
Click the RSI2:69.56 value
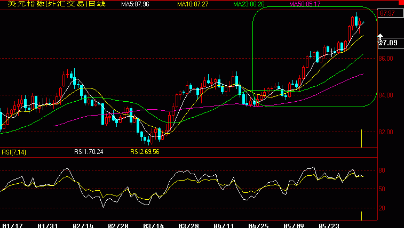pyautogui.click(x=145, y=152)
